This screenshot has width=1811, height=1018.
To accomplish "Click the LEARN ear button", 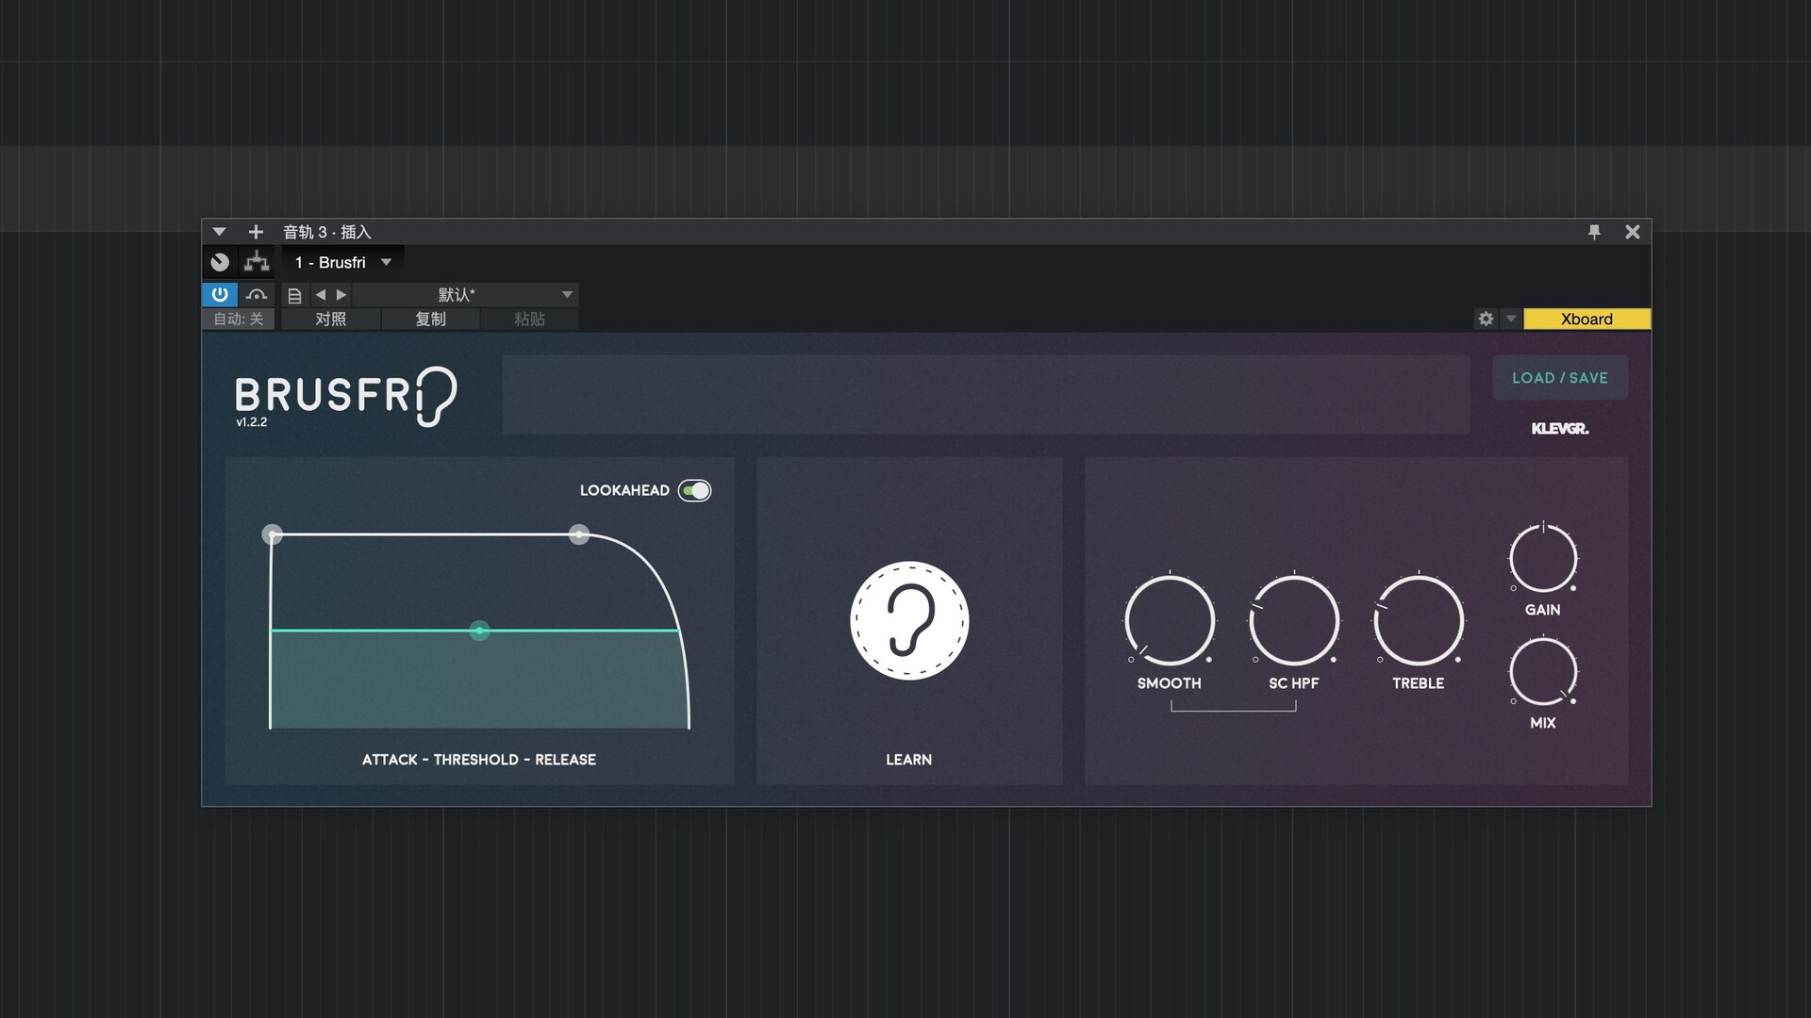I will (x=909, y=620).
